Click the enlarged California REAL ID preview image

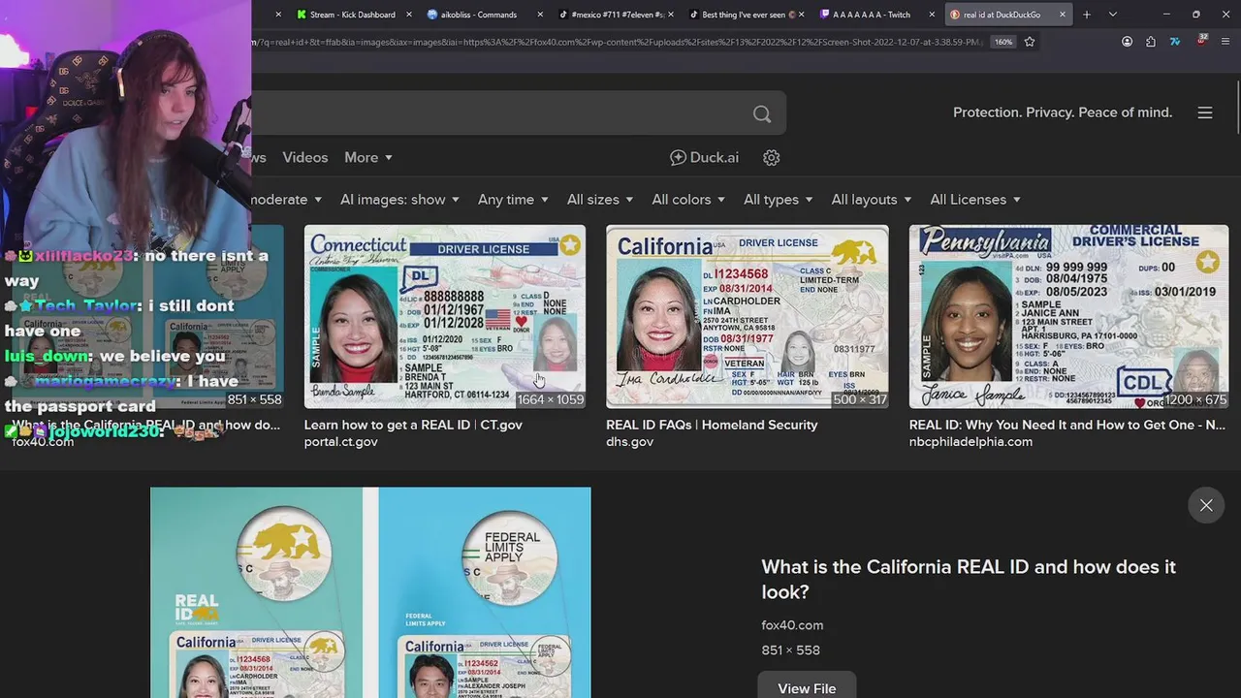370,592
